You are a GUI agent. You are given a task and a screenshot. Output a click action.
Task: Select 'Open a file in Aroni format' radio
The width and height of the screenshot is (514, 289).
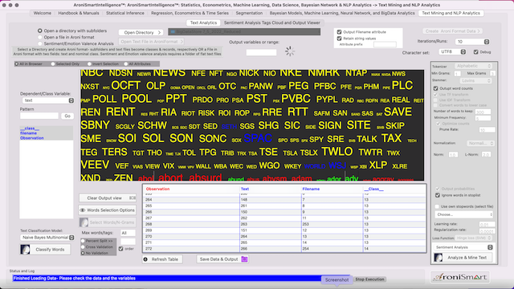click(40, 38)
